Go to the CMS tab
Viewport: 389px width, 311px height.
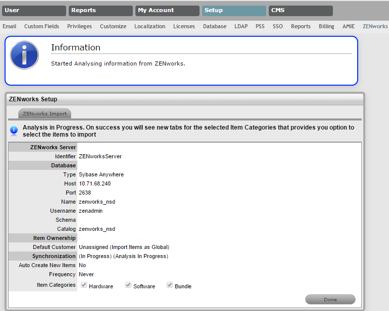tap(301, 11)
